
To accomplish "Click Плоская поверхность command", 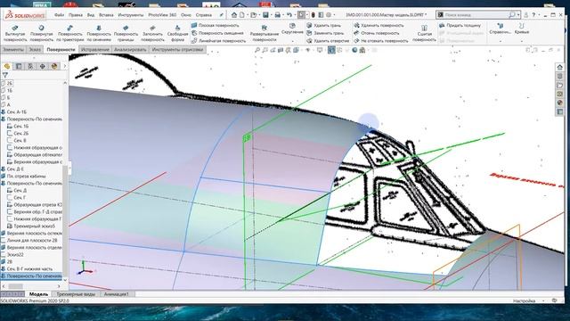I will click(216, 25).
